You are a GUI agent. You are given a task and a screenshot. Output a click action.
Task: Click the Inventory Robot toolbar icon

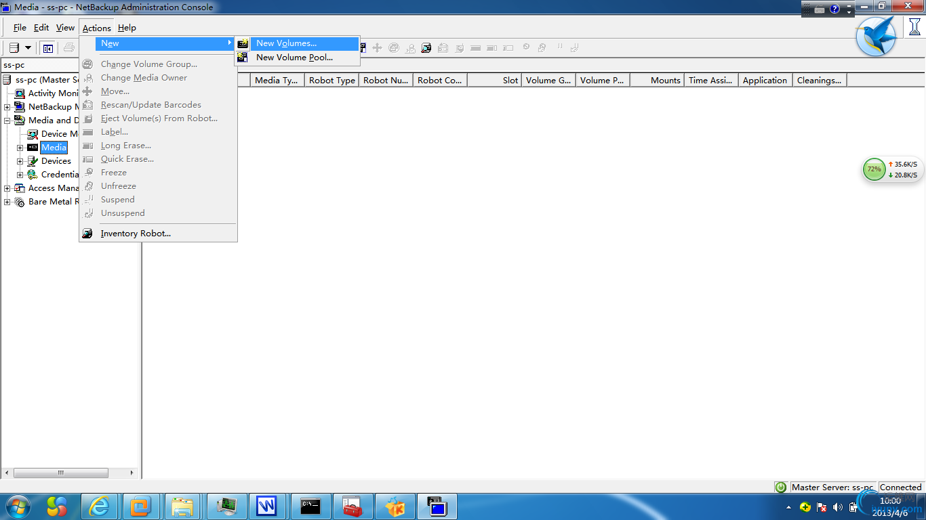click(426, 48)
